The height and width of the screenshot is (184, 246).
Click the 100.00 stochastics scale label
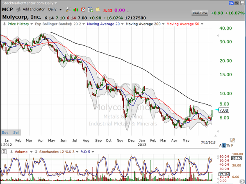click(x=237, y=154)
